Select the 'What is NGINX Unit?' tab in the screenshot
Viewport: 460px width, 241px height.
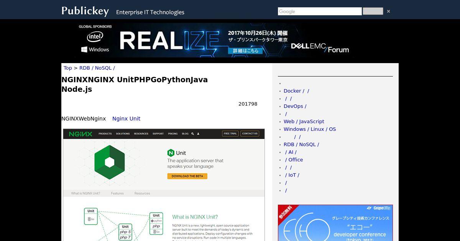(85, 194)
